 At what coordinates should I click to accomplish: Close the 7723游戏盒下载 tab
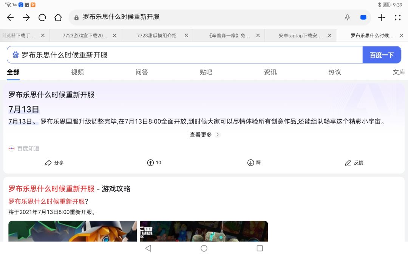coord(114,36)
